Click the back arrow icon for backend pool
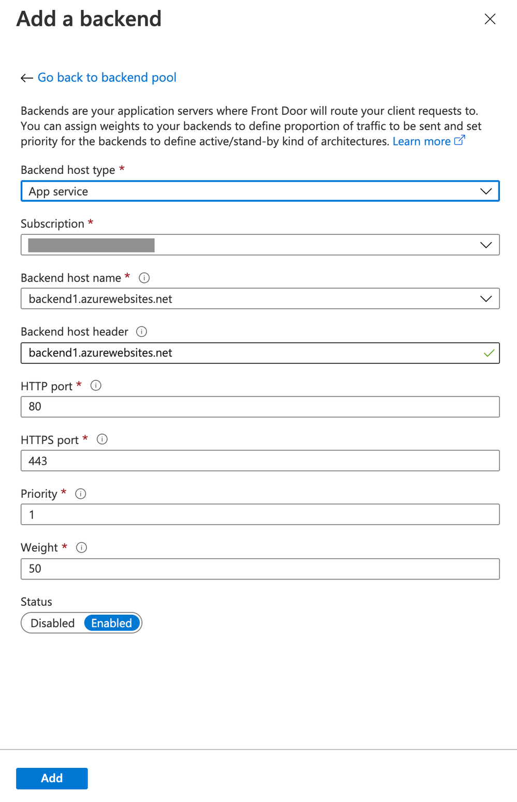Viewport: 517px width, 802px height. [x=27, y=78]
